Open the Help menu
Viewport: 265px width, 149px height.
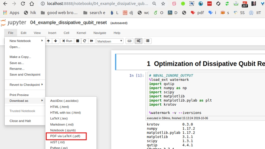(x=117, y=33)
